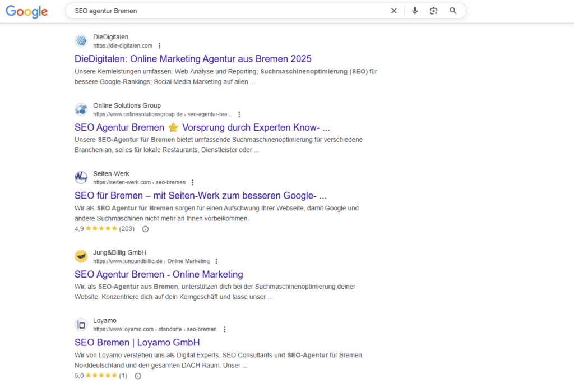The width and height of the screenshot is (574, 383).
Task: Open 'SEO Agentur Bremen - Online Marketing' result
Action: pos(159,274)
